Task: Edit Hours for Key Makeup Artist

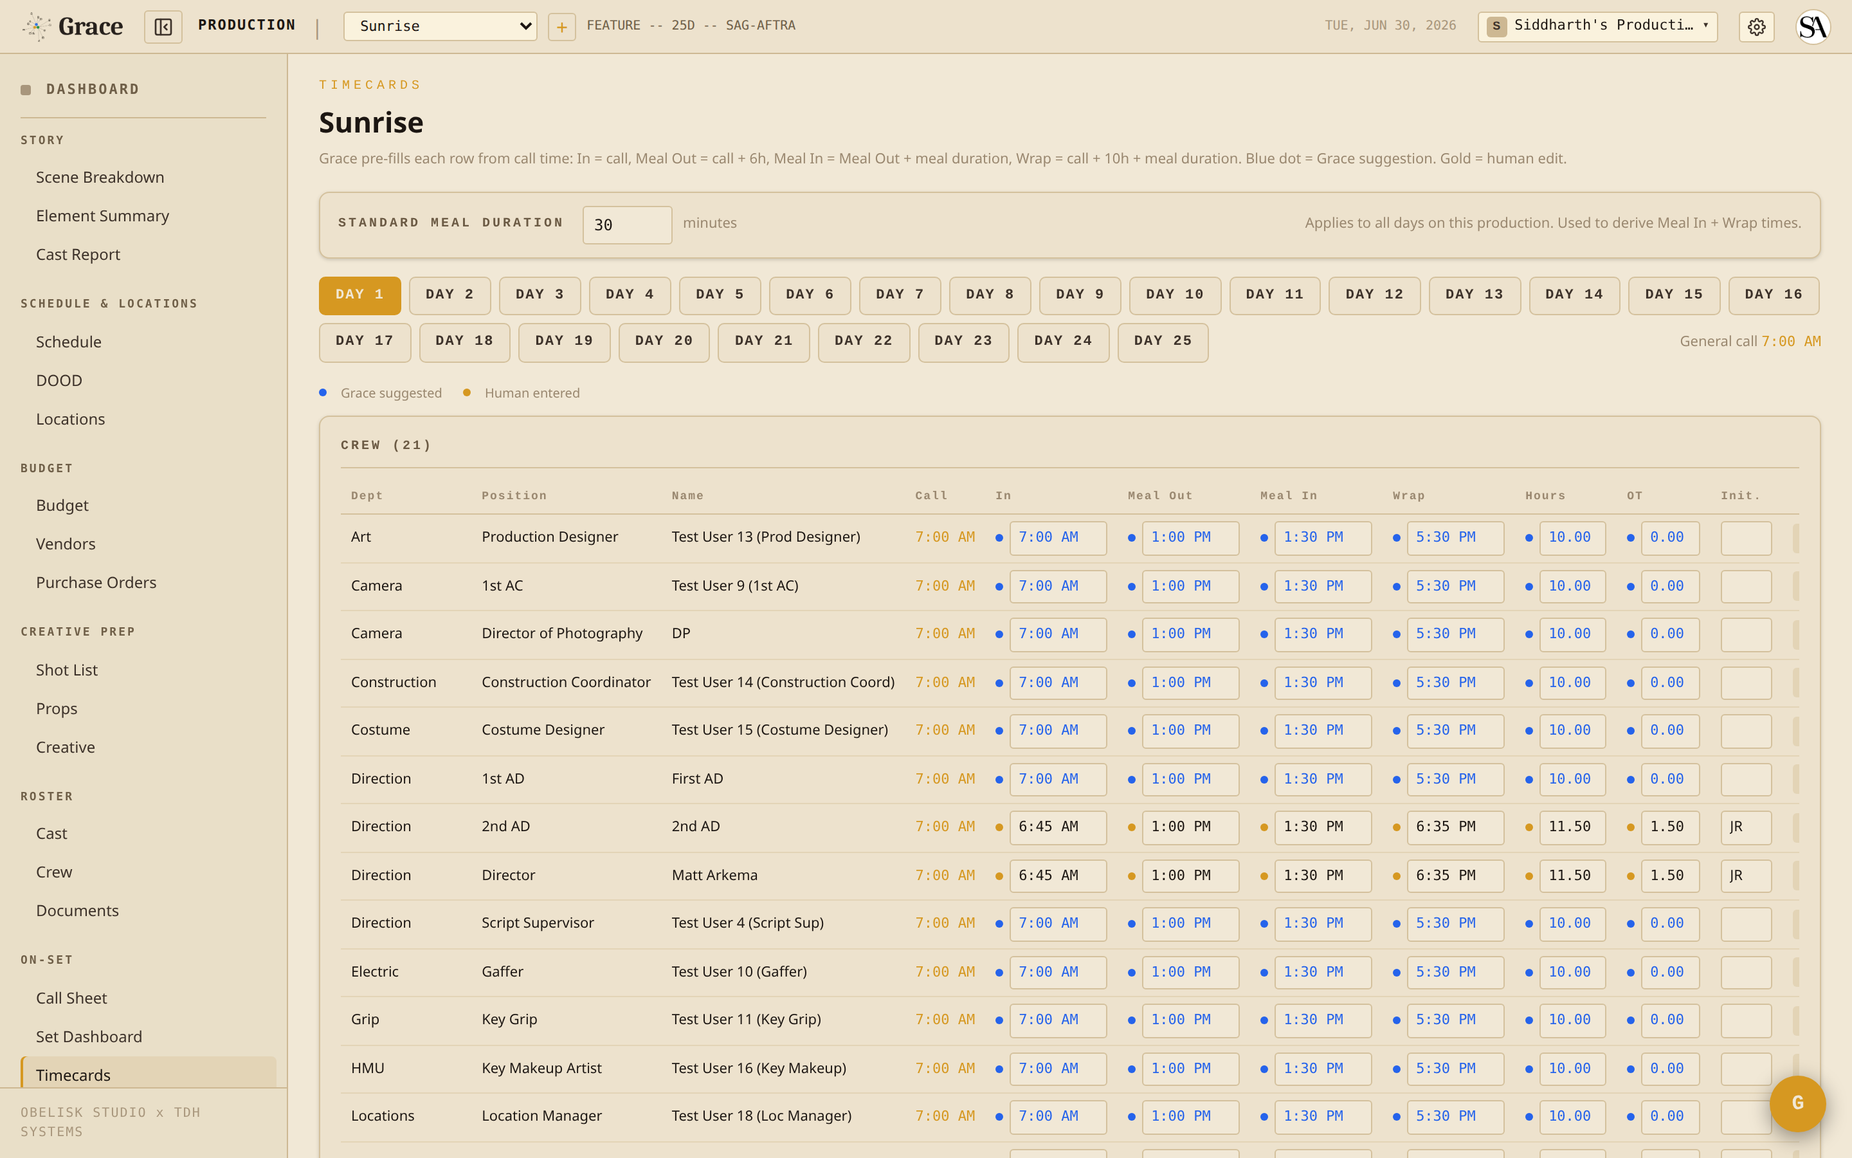Action: (x=1572, y=1069)
